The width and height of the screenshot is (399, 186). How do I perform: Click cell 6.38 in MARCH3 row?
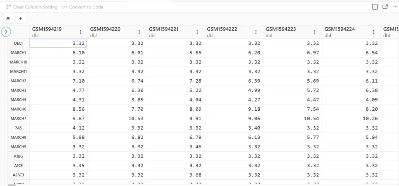click(x=351, y=90)
